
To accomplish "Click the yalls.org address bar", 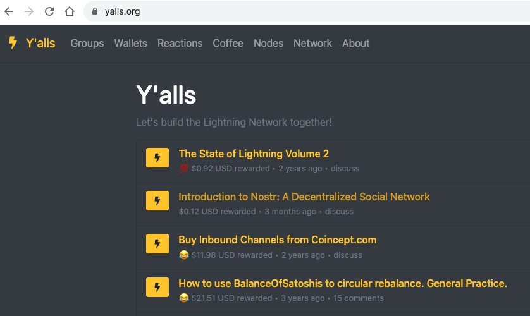I will click(x=304, y=11).
